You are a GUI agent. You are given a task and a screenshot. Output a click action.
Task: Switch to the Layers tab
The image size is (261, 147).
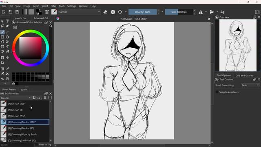click(x=24, y=89)
